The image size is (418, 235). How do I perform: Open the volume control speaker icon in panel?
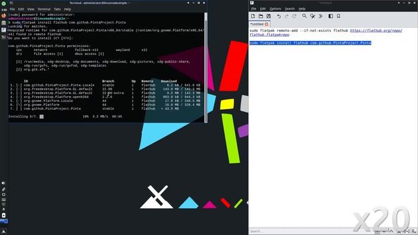click(x=3, y=183)
